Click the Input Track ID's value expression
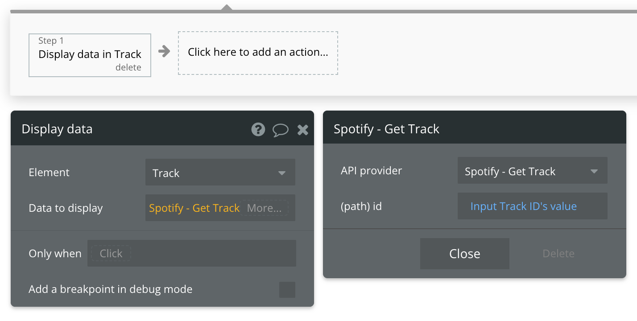Image resolution: width=637 pixels, height=321 pixels. [x=523, y=206]
